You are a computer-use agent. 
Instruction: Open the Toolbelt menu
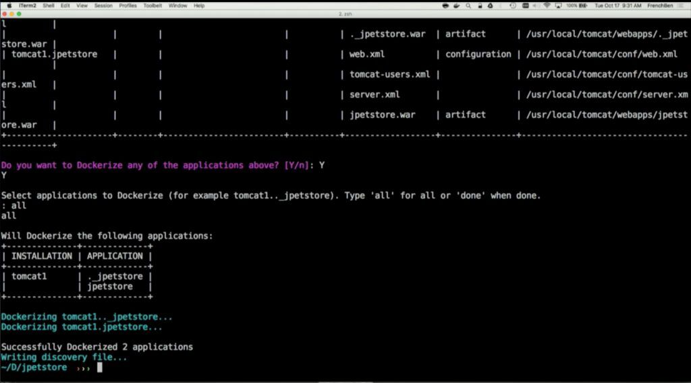click(153, 5)
